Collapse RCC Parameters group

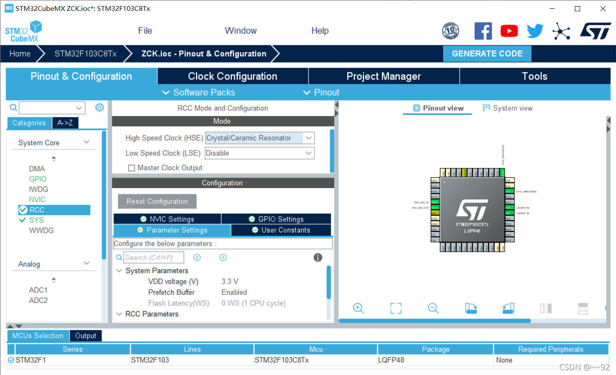pyautogui.click(x=119, y=314)
